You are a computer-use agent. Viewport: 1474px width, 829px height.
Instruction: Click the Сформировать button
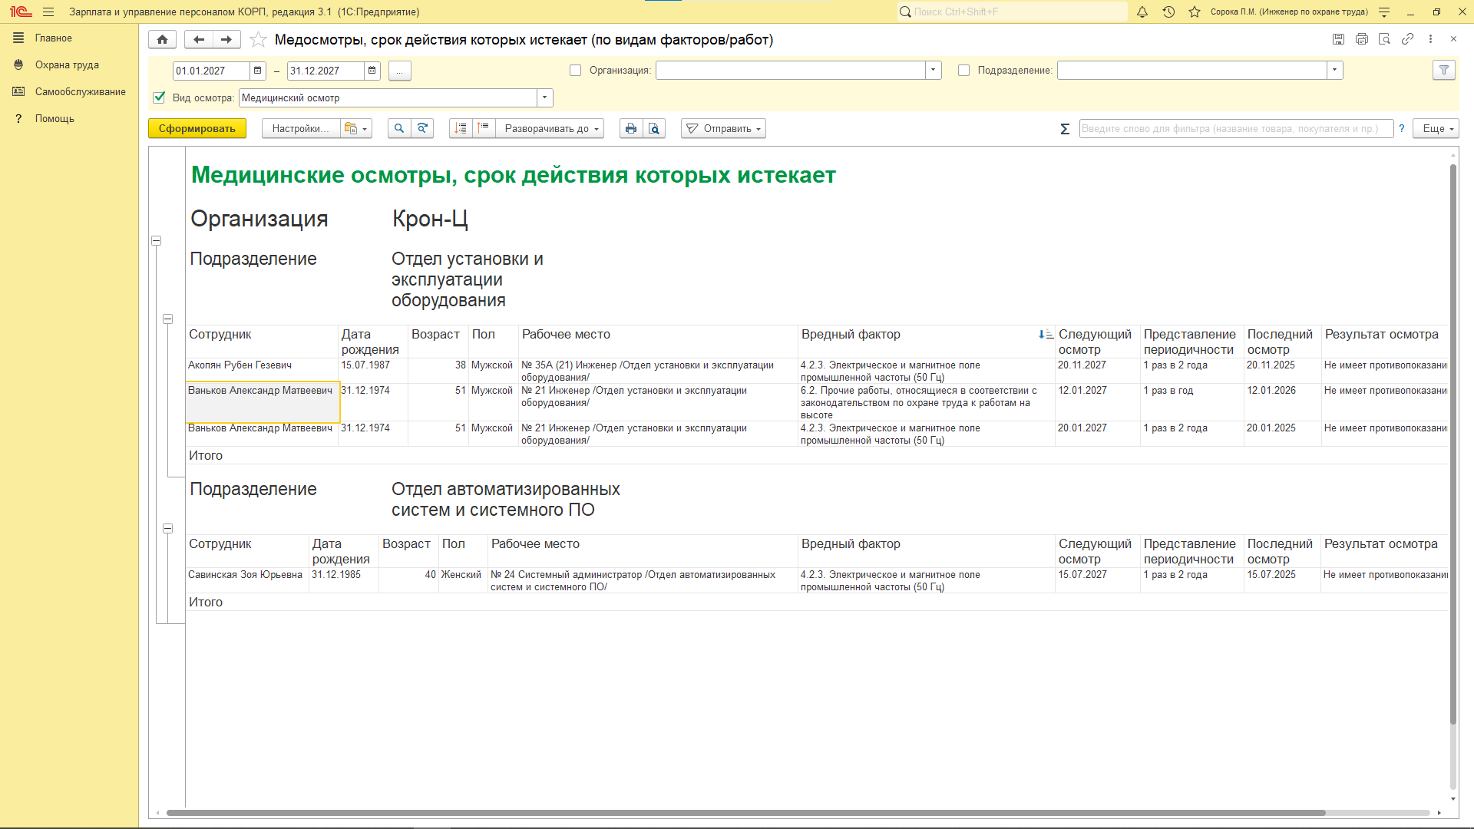tap(197, 129)
